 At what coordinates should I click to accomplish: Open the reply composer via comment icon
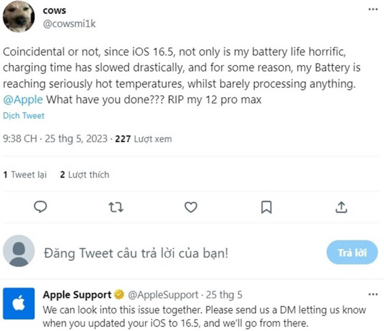coord(41,208)
